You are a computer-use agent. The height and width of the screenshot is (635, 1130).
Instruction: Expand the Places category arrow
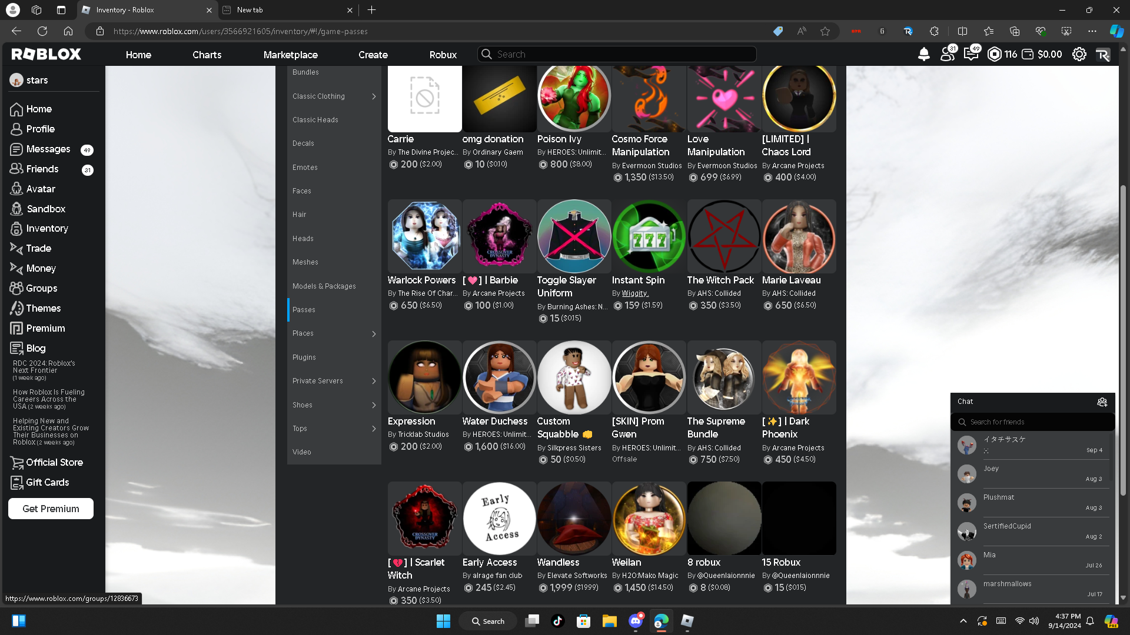pyautogui.click(x=374, y=334)
